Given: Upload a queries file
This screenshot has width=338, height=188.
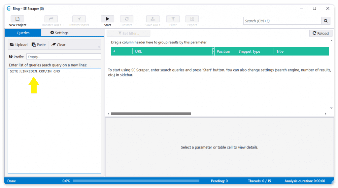Looking at the screenshot, I should (19, 45).
